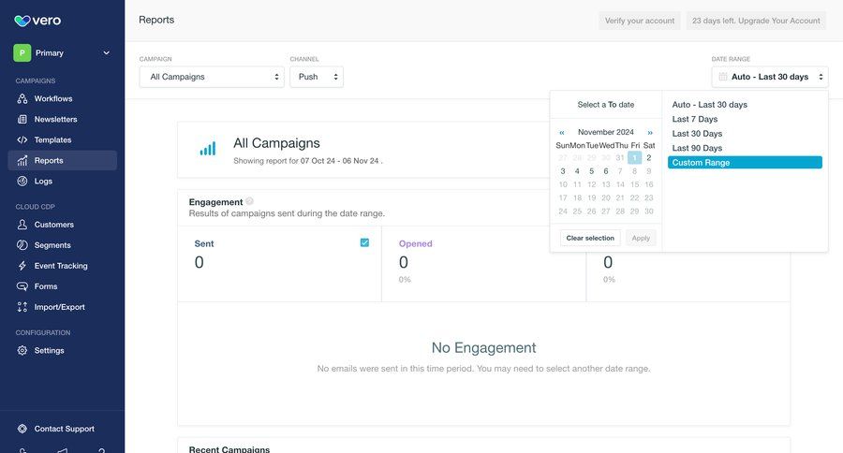Open Settings using the gear icon

(22, 350)
